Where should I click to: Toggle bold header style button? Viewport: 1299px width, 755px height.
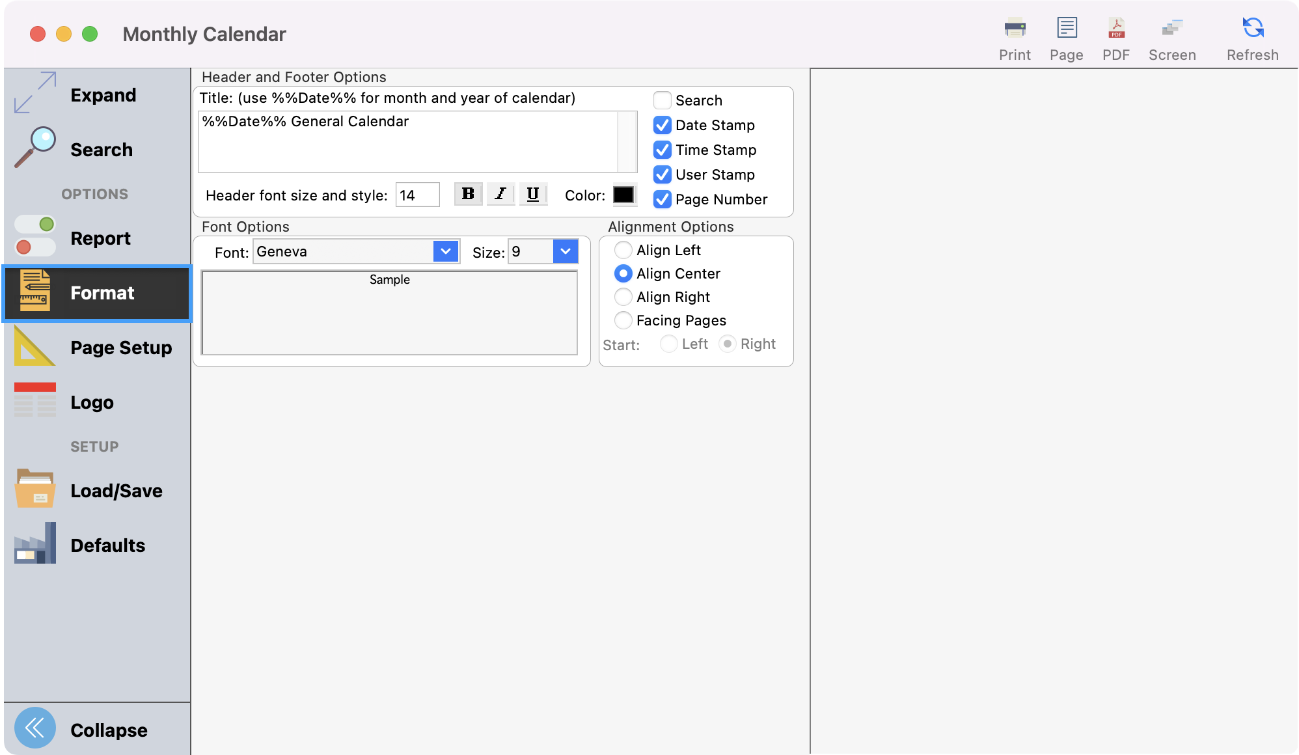(x=468, y=194)
